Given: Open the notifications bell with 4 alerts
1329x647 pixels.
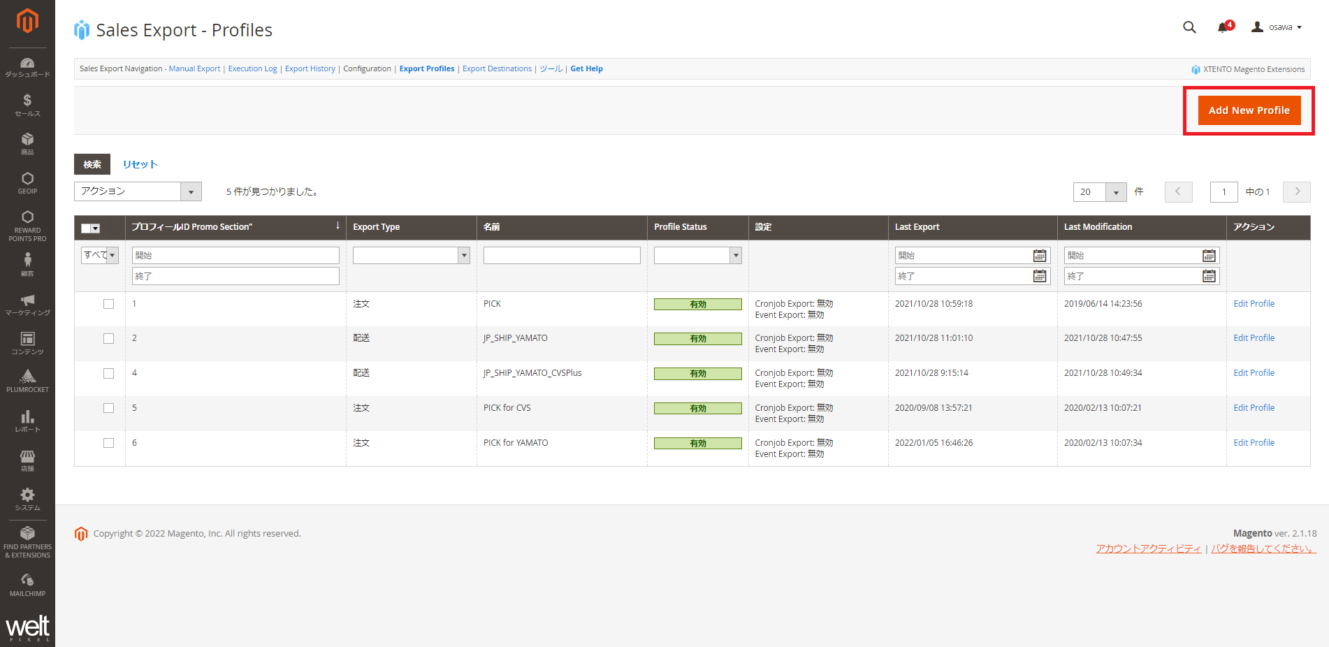Looking at the screenshot, I should (1222, 27).
